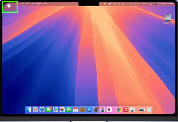Launch Google Chrome from the Dock
This screenshot has width=178, height=122.
(119, 110)
